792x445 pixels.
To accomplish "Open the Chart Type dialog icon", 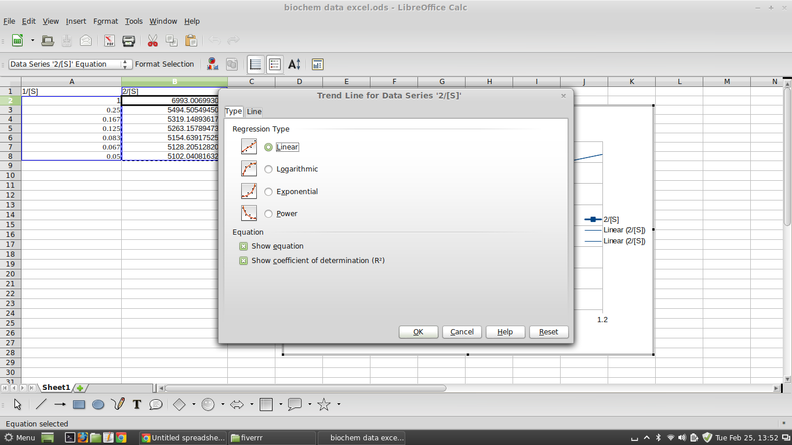I will coord(212,64).
